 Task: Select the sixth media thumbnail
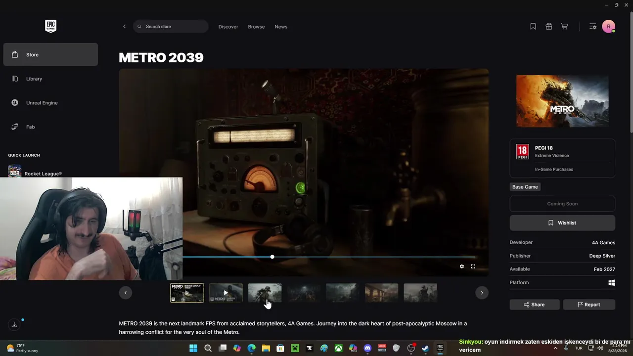[381, 293]
